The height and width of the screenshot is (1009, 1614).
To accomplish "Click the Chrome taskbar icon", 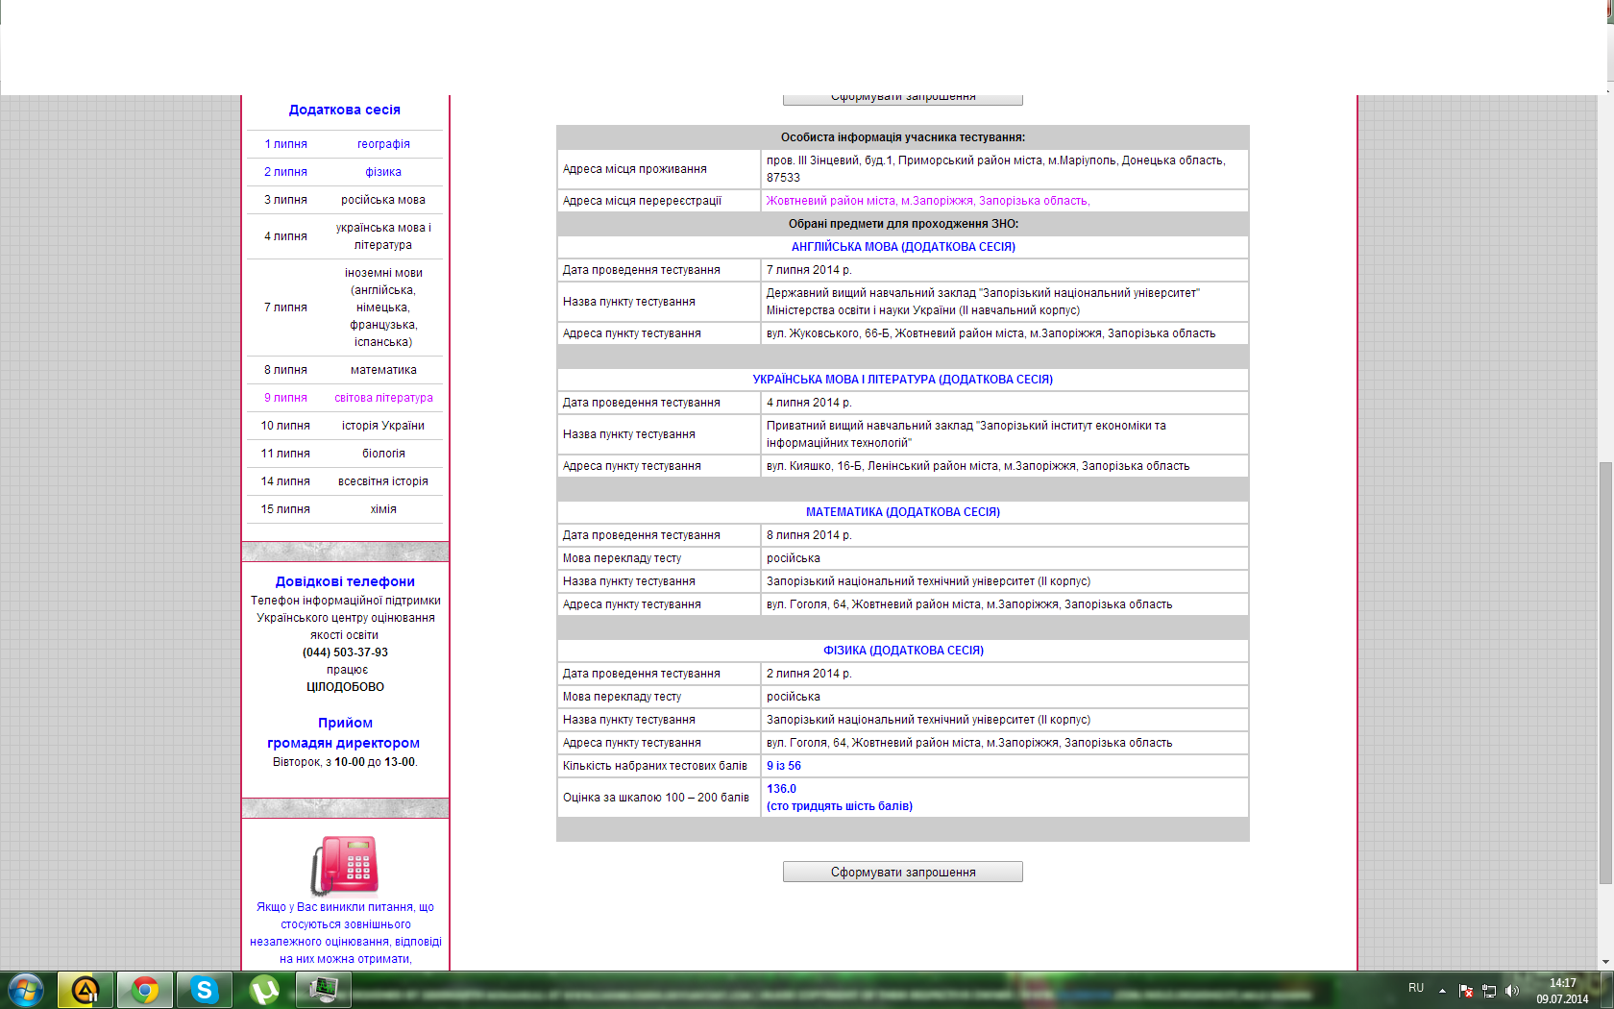I will click(x=145, y=990).
